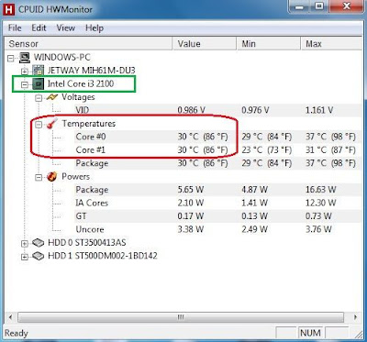Click the horizontal scrollbar right arrow

pyautogui.click(x=355, y=317)
